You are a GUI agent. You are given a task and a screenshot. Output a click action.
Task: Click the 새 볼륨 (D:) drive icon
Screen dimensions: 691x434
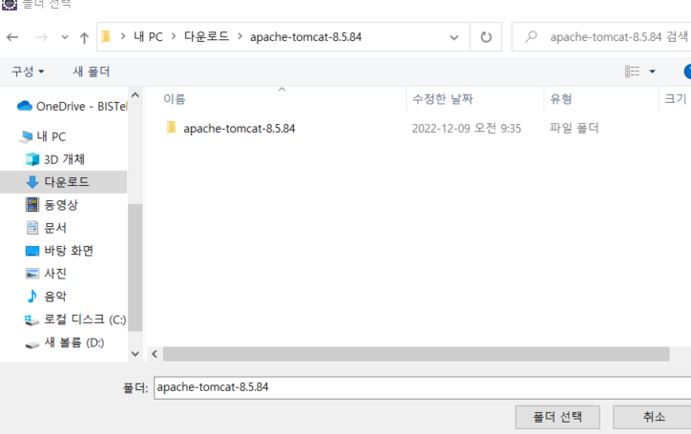(x=32, y=345)
